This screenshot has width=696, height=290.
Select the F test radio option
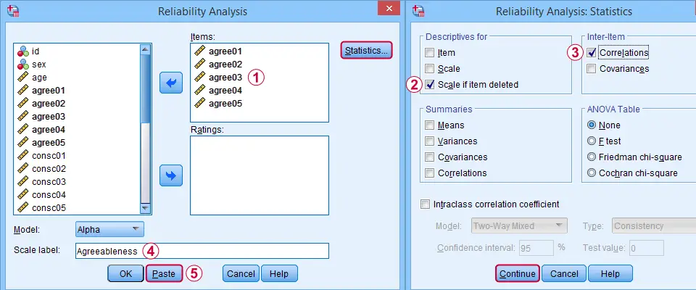tap(592, 141)
